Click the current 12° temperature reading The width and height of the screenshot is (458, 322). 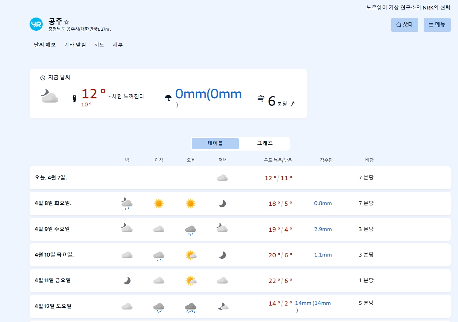[x=93, y=94]
